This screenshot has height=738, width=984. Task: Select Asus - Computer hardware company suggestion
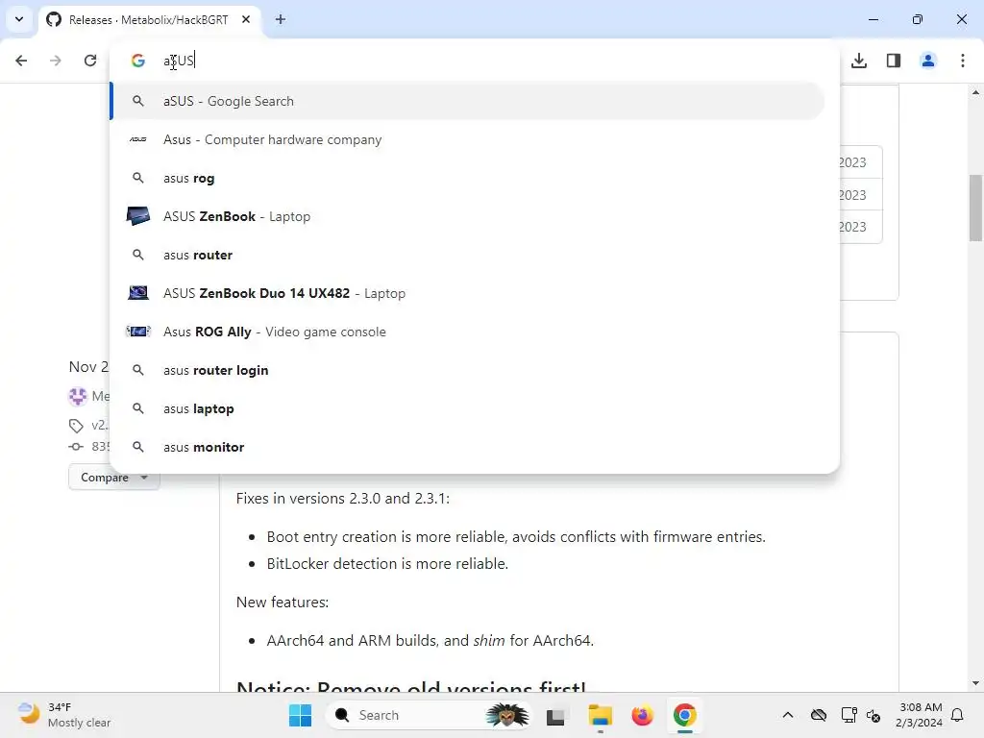click(x=468, y=139)
